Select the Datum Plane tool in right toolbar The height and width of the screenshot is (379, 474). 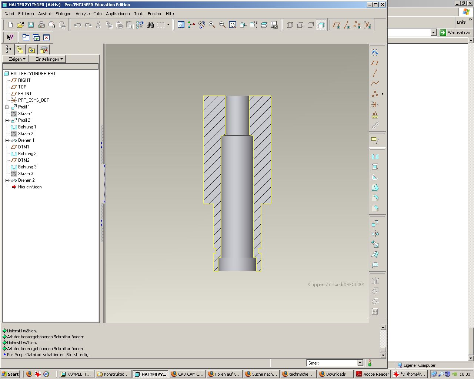click(x=375, y=63)
